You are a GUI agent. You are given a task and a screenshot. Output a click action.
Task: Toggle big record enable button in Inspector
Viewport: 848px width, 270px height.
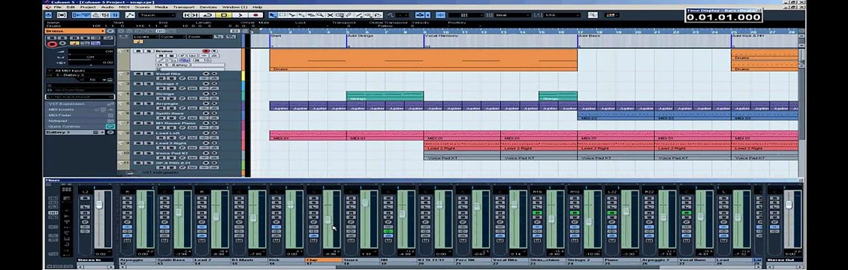click(x=52, y=43)
